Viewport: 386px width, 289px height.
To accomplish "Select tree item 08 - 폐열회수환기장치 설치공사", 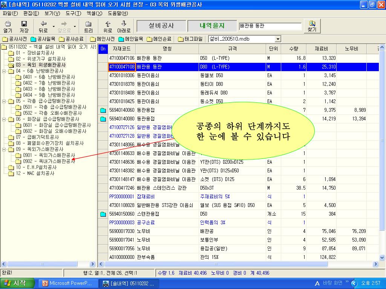I will pos(50,143).
